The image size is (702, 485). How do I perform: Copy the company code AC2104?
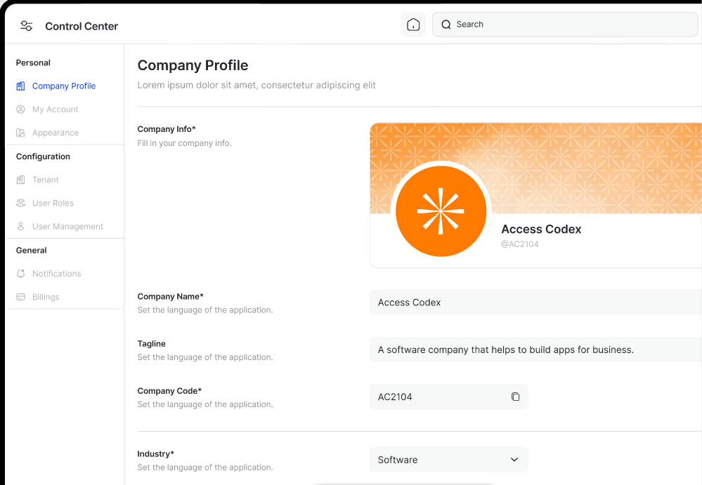click(515, 397)
